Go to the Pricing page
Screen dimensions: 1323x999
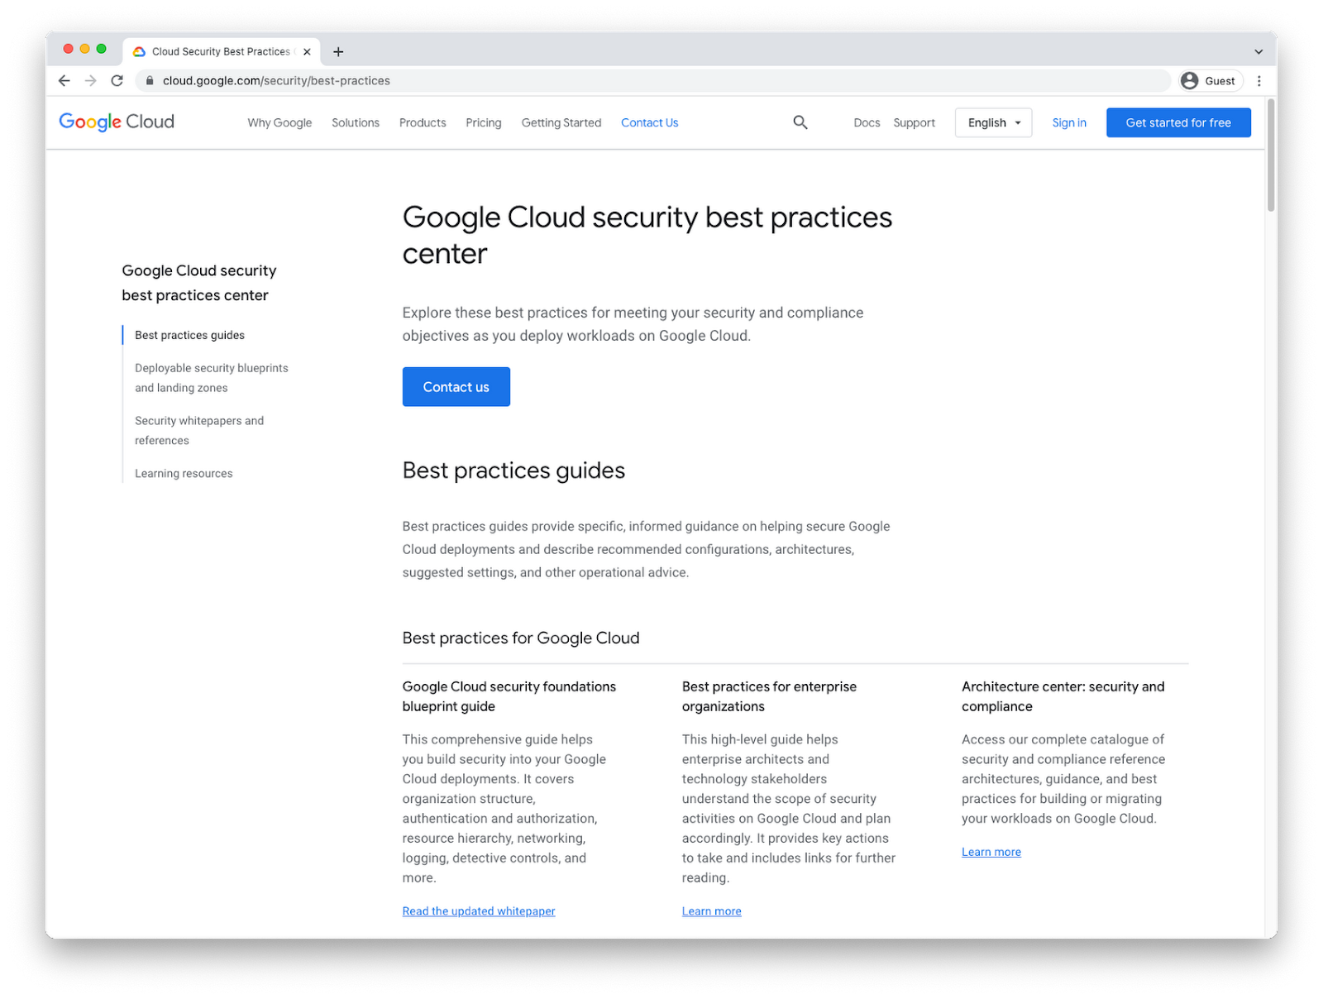tap(484, 122)
